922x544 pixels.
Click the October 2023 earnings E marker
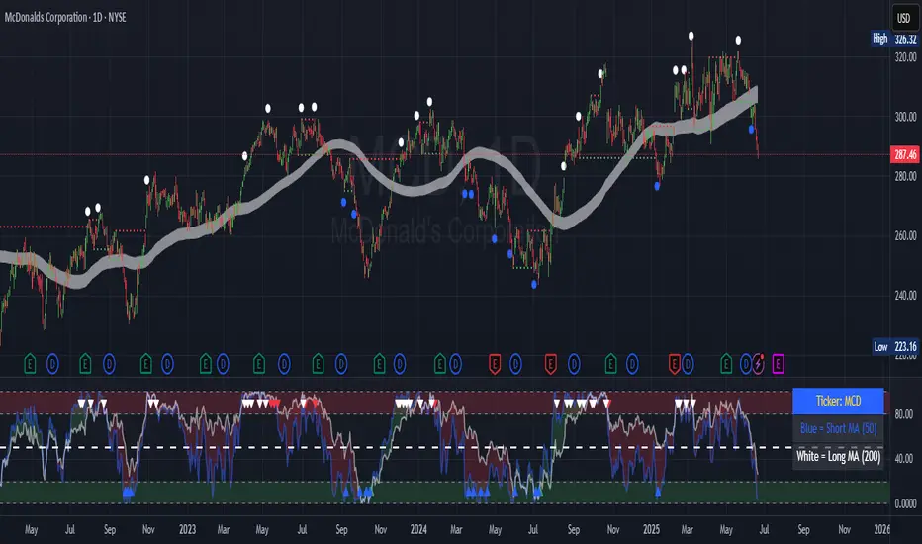click(379, 365)
